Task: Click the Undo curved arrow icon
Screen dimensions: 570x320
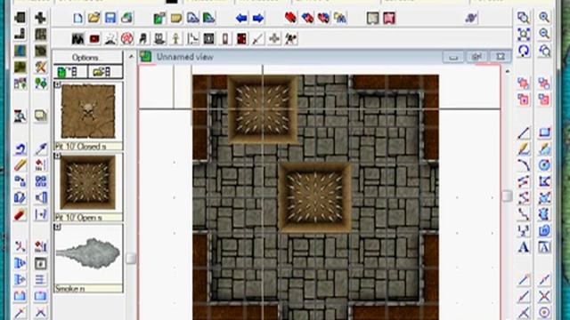Action: coord(20,148)
